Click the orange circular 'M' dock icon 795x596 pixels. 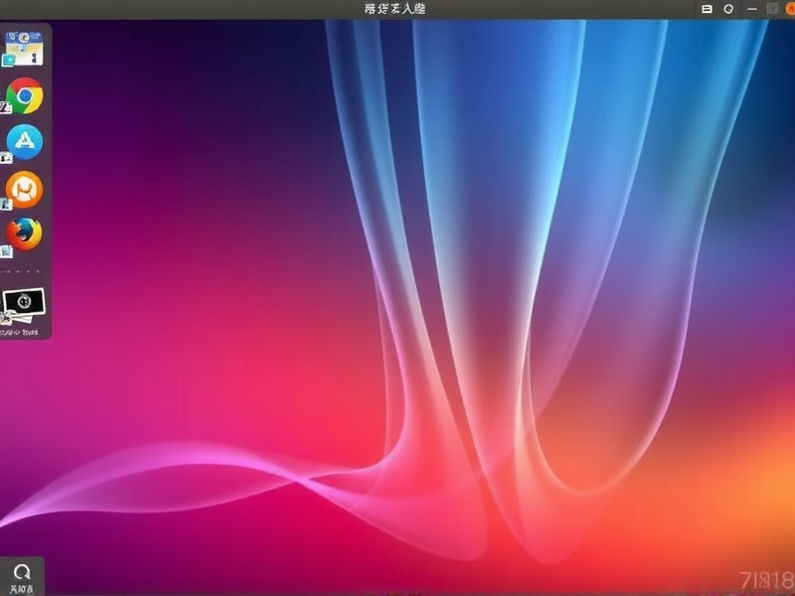click(25, 188)
